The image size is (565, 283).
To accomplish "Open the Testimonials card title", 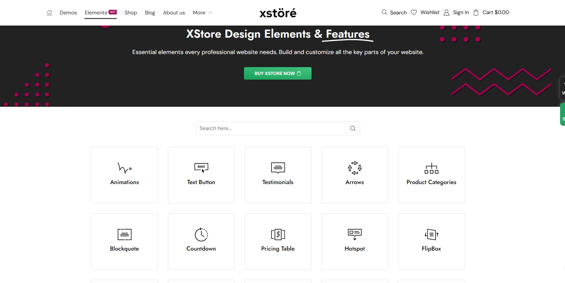I will [x=278, y=182].
